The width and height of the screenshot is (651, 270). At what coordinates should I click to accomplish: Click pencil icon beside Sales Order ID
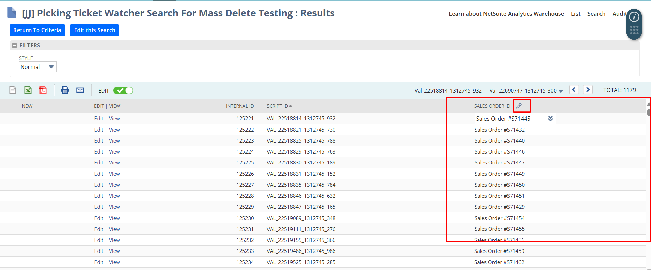(519, 106)
